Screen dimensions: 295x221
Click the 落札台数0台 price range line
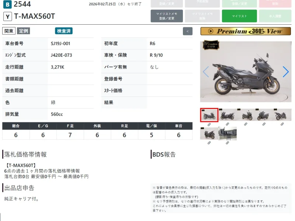pyautogui.click(x=46, y=176)
